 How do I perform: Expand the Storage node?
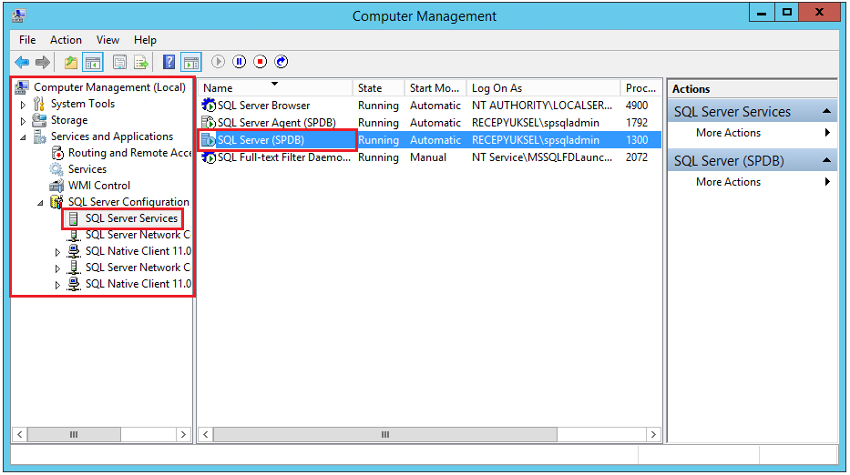pyautogui.click(x=23, y=120)
